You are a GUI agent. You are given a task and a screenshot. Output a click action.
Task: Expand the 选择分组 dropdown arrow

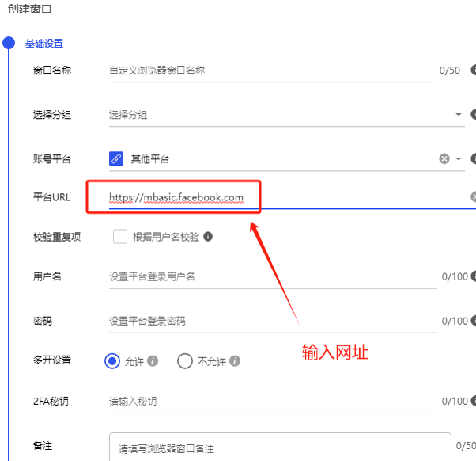pyautogui.click(x=459, y=115)
